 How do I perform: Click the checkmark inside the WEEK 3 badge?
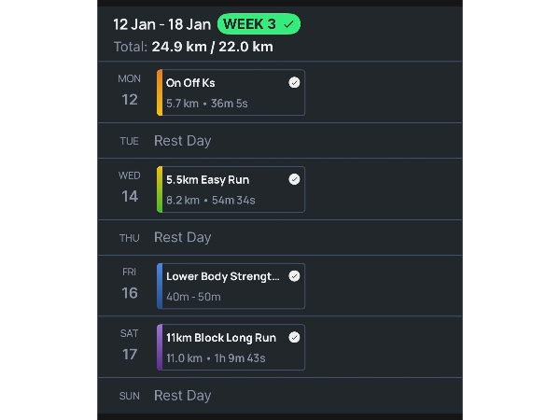pyautogui.click(x=289, y=23)
